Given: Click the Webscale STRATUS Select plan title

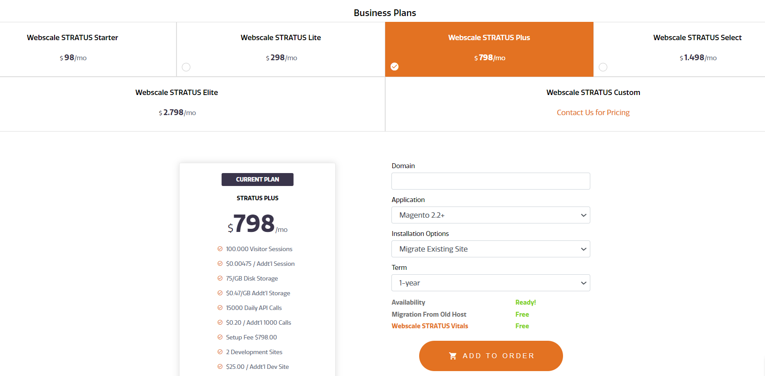Looking at the screenshot, I should [698, 37].
